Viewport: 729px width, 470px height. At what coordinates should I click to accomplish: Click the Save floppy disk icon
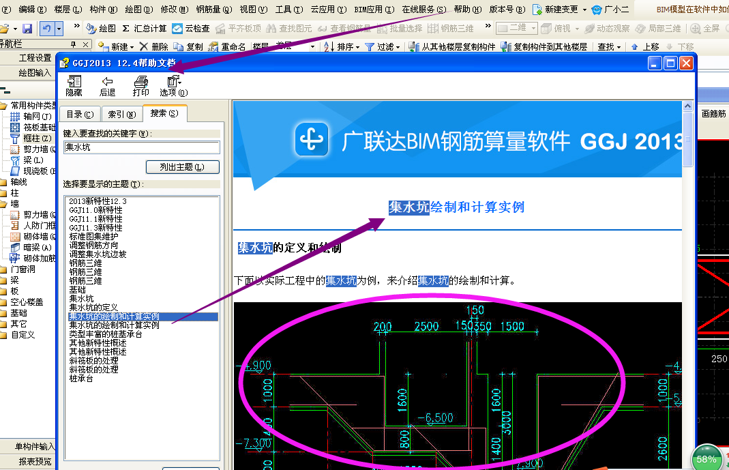point(27,29)
